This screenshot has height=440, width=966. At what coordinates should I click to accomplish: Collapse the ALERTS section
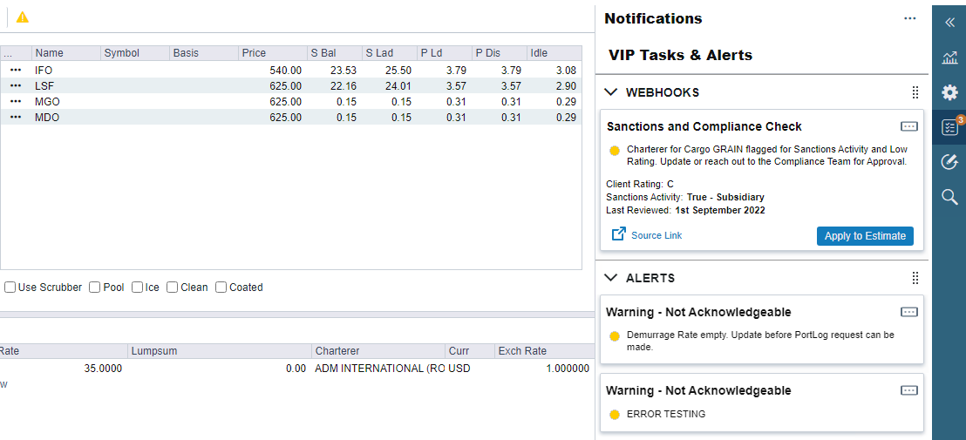pos(611,278)
